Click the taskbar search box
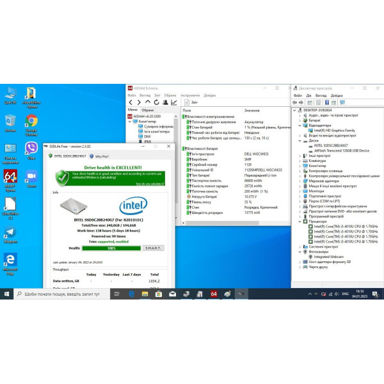The height and width of the screenshot is (384, 384). [61, 294]
